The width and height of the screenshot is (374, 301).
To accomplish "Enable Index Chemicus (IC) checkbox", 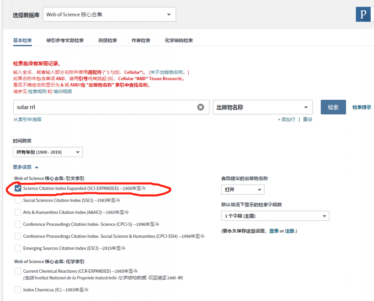I will point(18,290).
